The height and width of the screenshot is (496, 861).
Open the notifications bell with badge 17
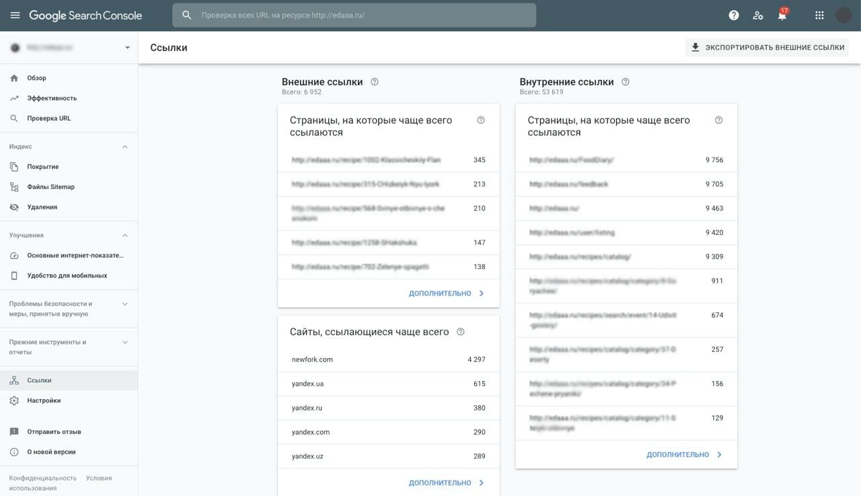pos(782,15)
